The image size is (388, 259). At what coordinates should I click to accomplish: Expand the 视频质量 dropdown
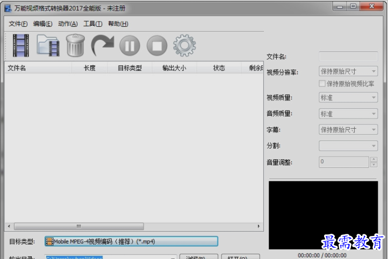[348, 98]
